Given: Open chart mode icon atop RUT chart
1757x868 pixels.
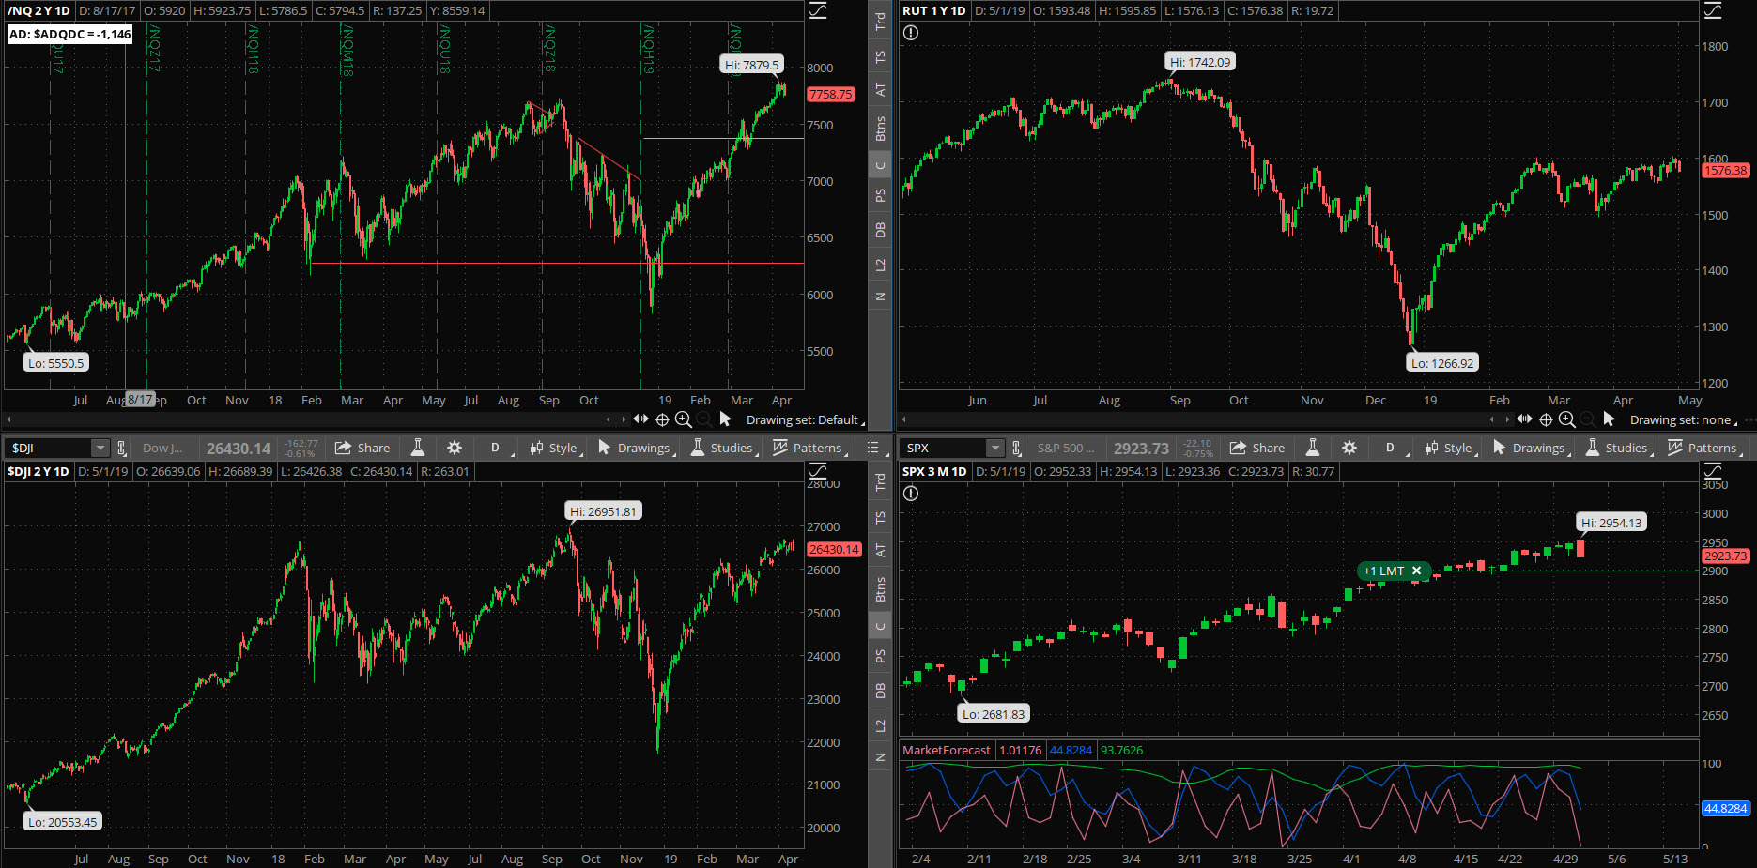Looking at the screenshot, I should coord(1714,10).
